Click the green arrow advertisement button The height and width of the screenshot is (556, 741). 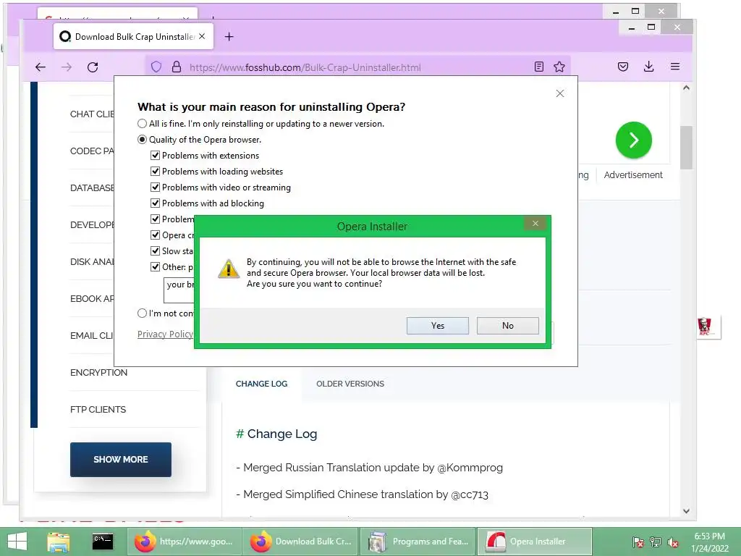pos(634,140)
